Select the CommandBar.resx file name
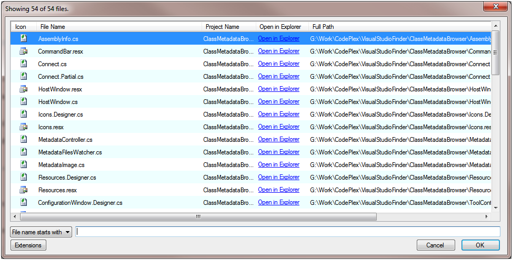The width and height of the screenshot is (512, 260). pos(61,51)
